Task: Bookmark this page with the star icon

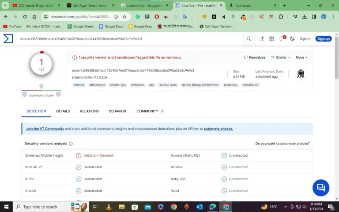Action: click(x=124, y=17)
